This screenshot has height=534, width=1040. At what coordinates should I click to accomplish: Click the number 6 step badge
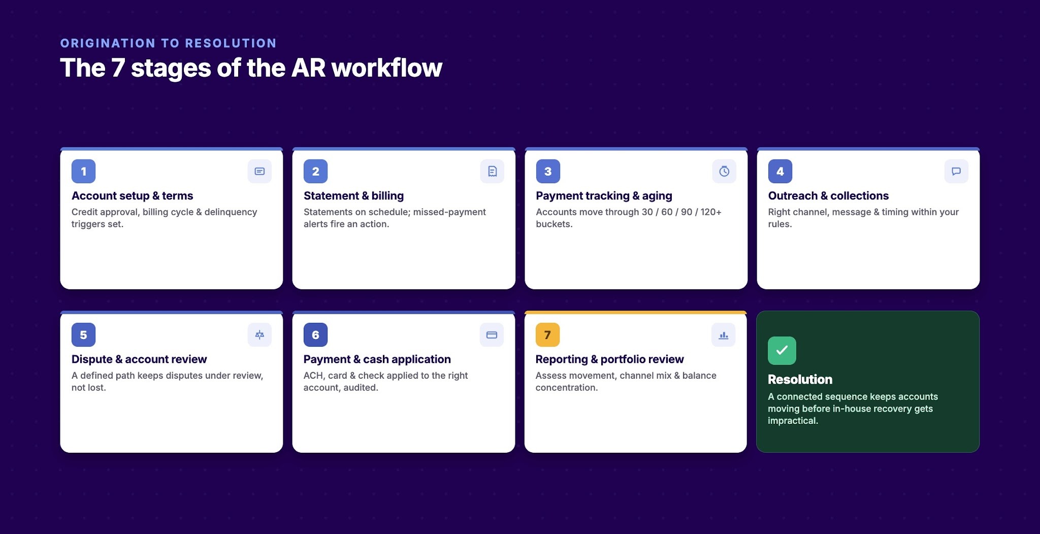click(315, 335)
